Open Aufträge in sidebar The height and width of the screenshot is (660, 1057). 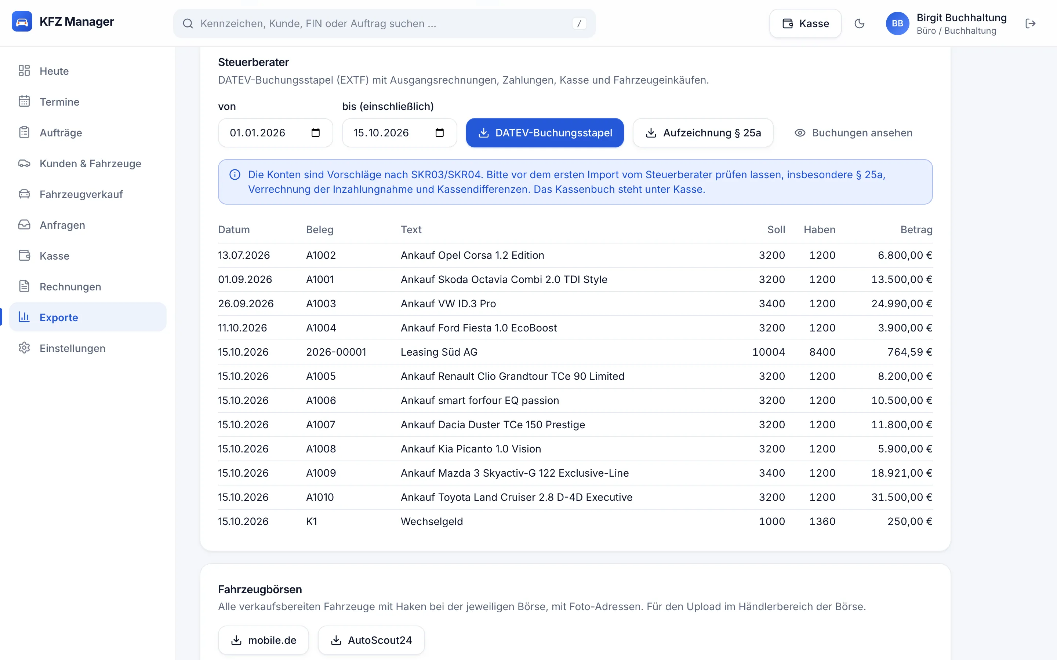tap(87, 132)
